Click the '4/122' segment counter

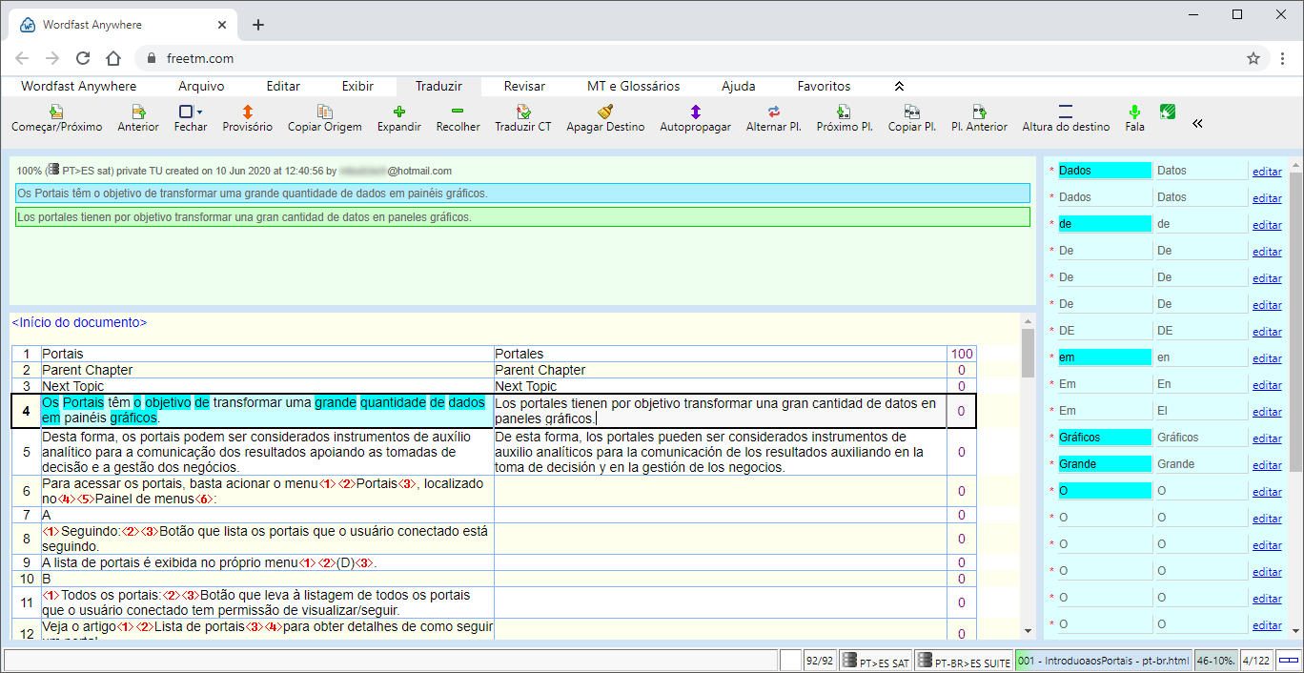[1256, 661]
